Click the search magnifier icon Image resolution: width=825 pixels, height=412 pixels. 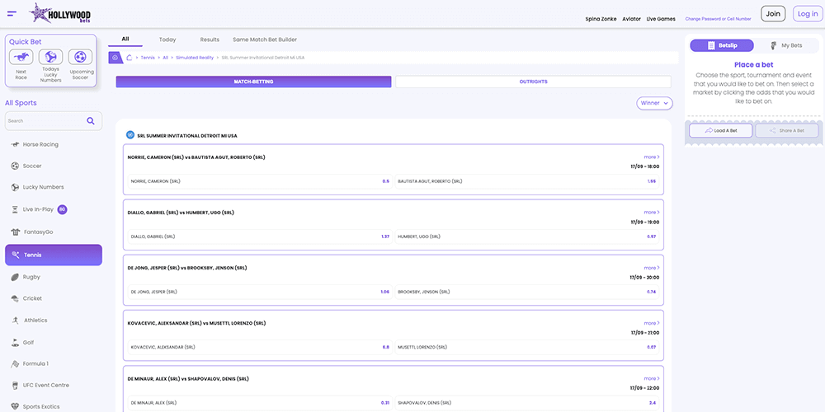coord(91,121)
